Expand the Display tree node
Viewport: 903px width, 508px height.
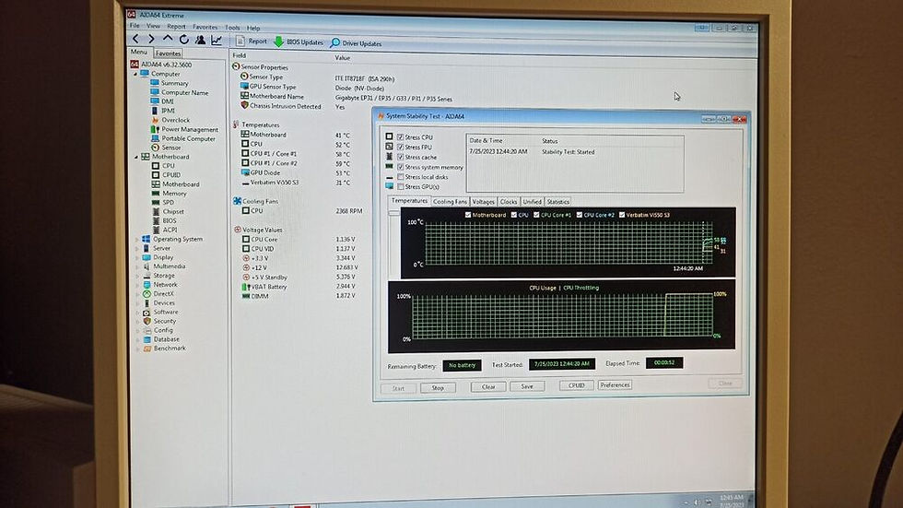(137, 257)
